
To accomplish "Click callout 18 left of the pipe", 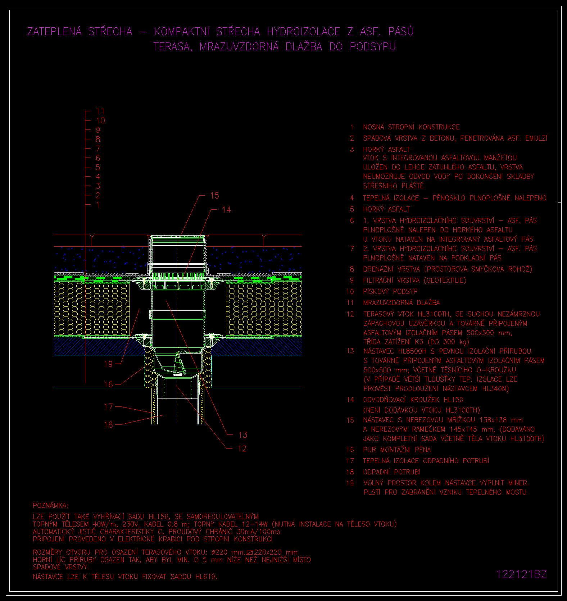I will point(109,425).
